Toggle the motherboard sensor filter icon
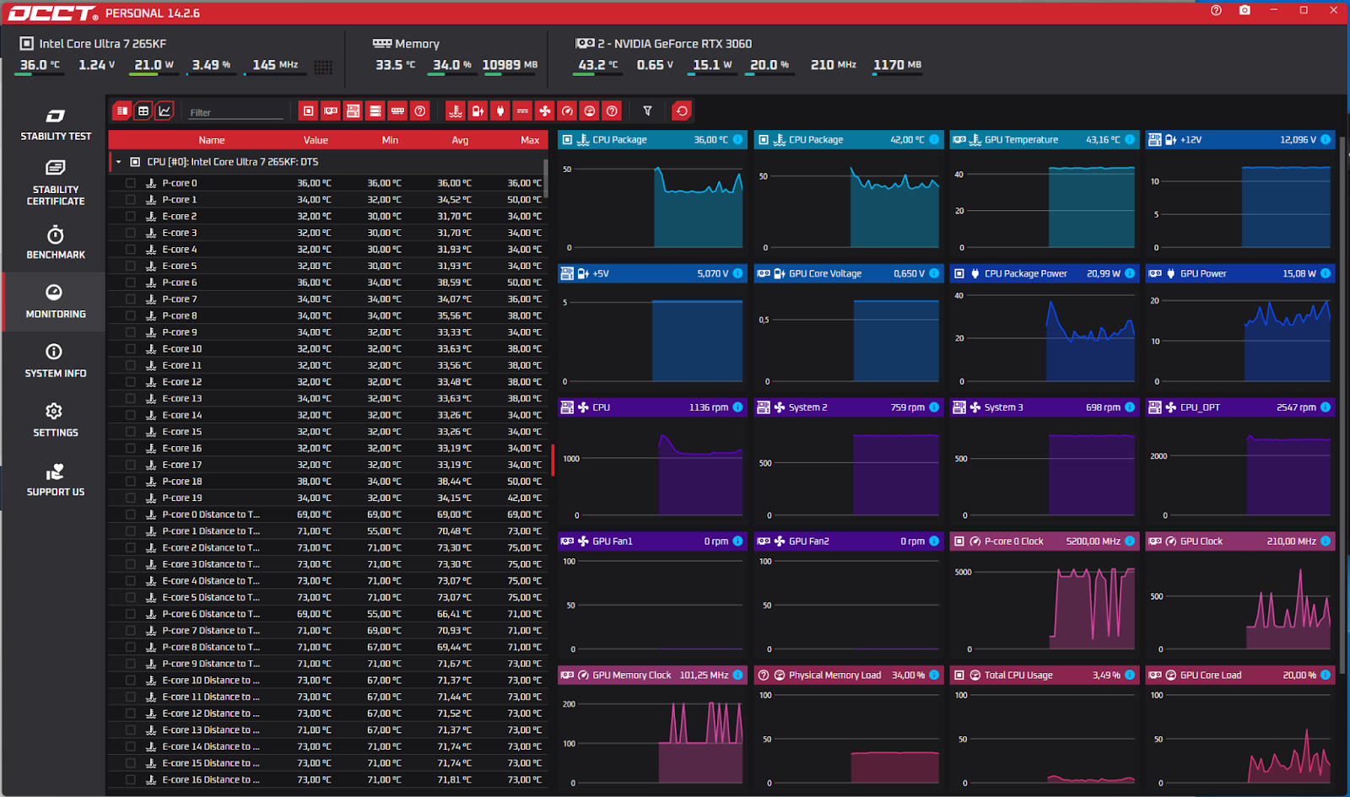The width and height of the screenshot is (1350, 797). 353,110
